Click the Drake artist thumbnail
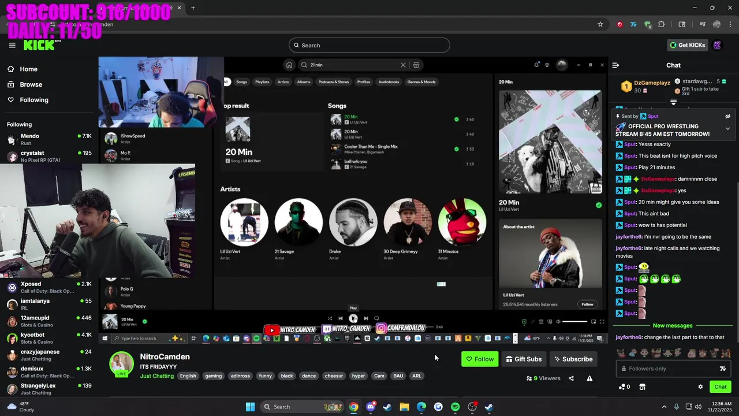Image resolution: width=739 pixels, height=416 pixels. (x=353, y=222)
